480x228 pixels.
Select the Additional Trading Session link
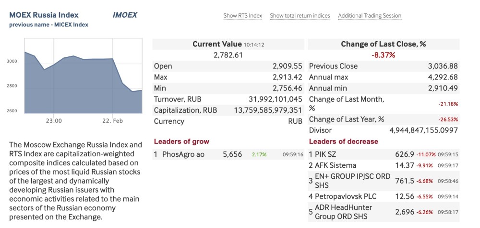pos(370,16)
